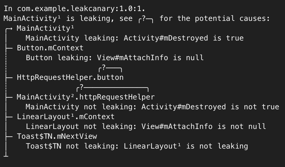This screenshot has height=167, width=285.
Task: Click the question mark above button field
Action: 104,68
